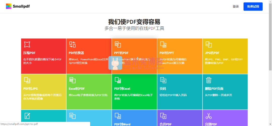Open the PDF转换器 title link

click(76, 53)
